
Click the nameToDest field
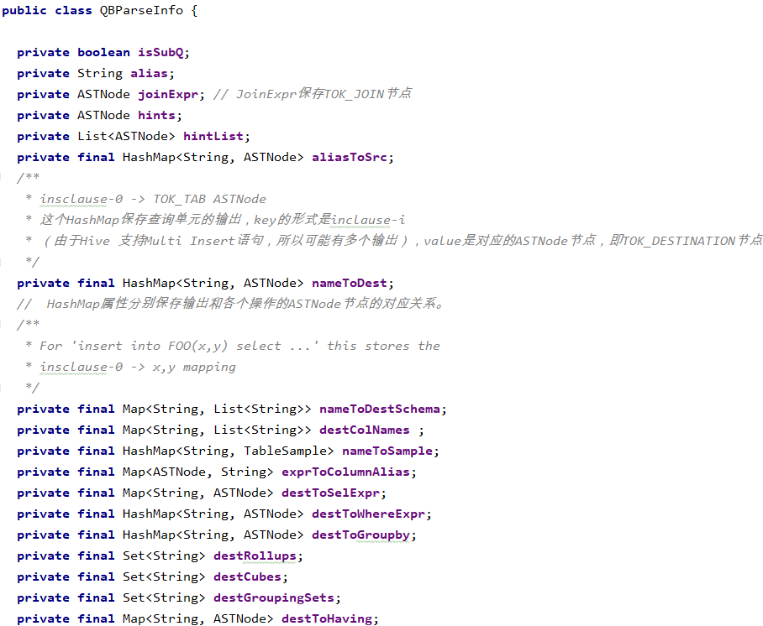point(350,283)
